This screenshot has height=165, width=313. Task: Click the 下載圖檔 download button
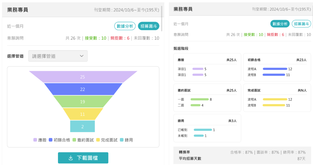83,158
